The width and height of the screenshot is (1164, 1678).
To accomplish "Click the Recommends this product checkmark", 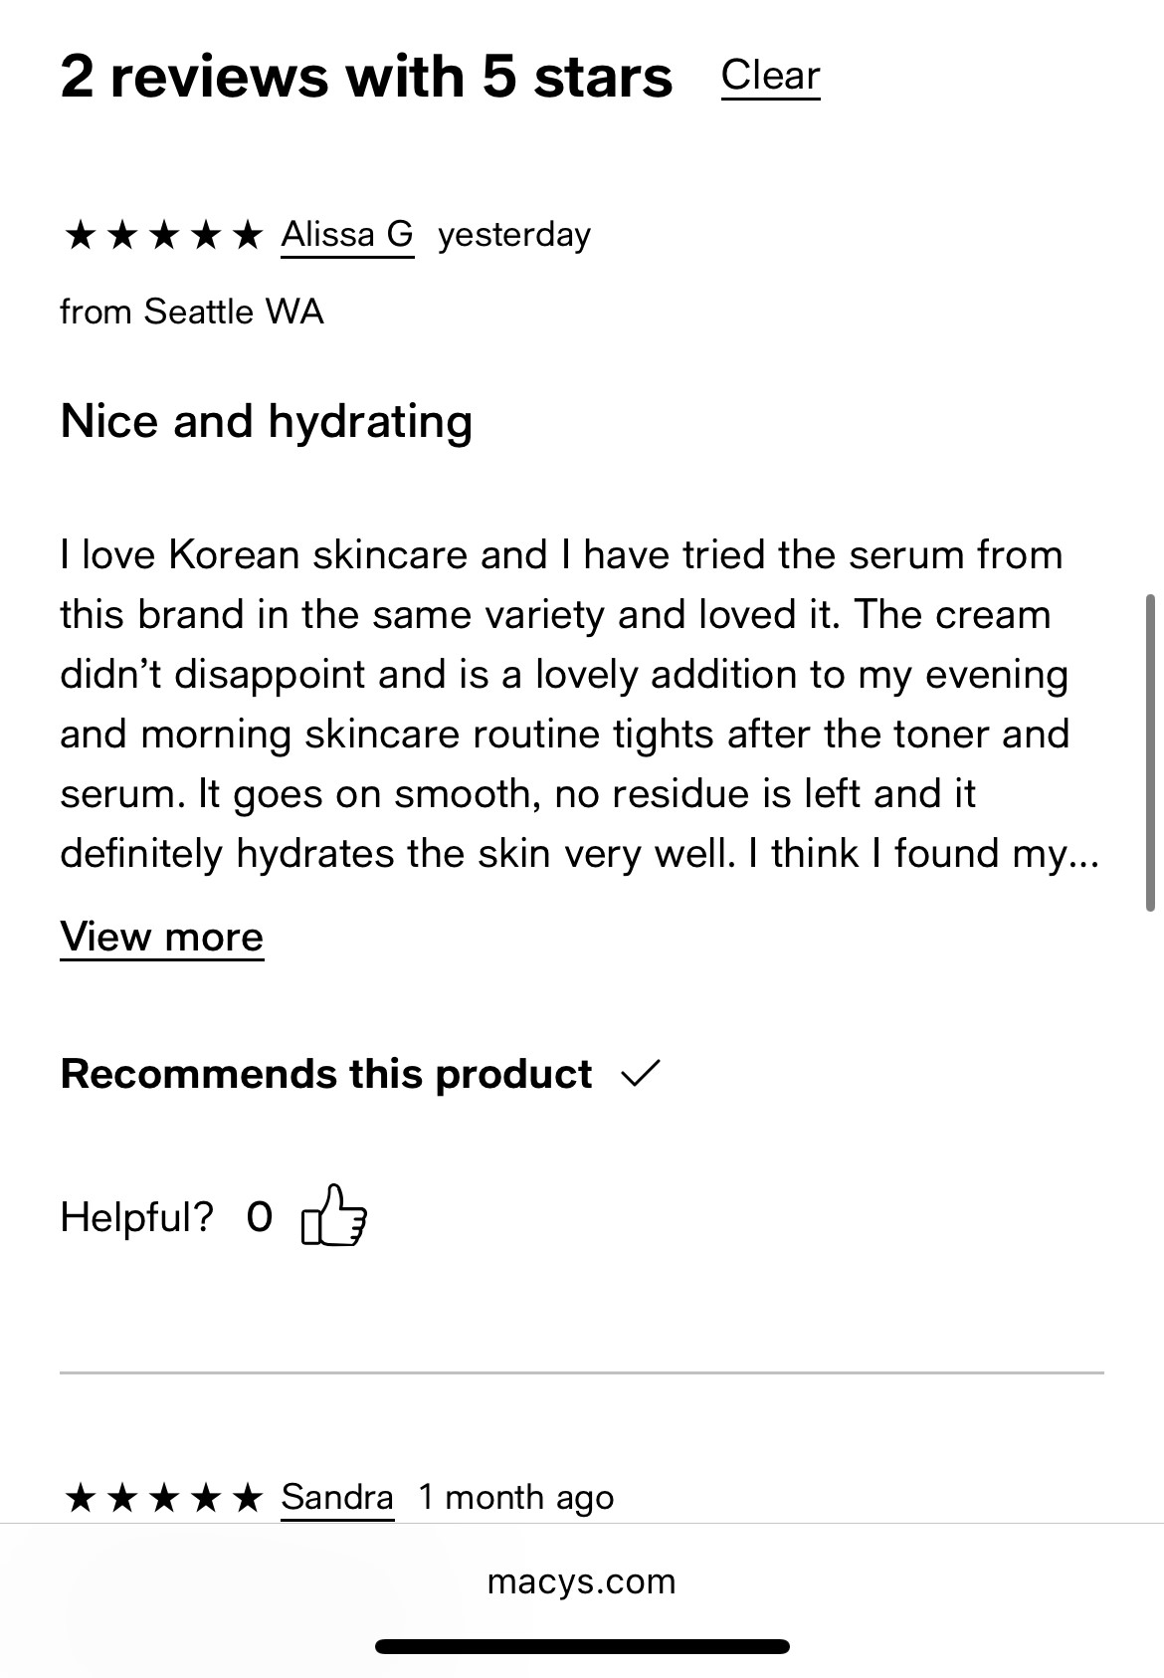I will coord(640,1073).
